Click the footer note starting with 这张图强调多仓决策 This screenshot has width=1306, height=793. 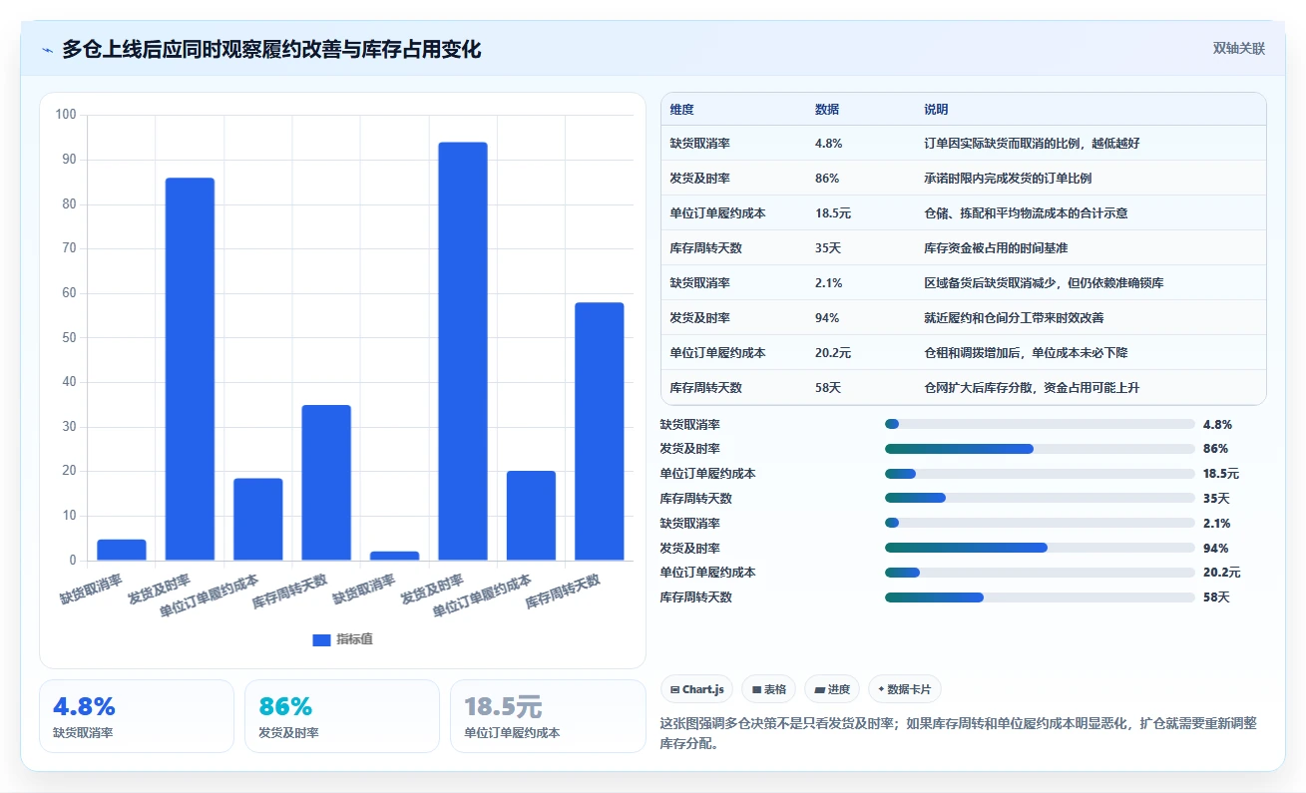pos(958,733)
